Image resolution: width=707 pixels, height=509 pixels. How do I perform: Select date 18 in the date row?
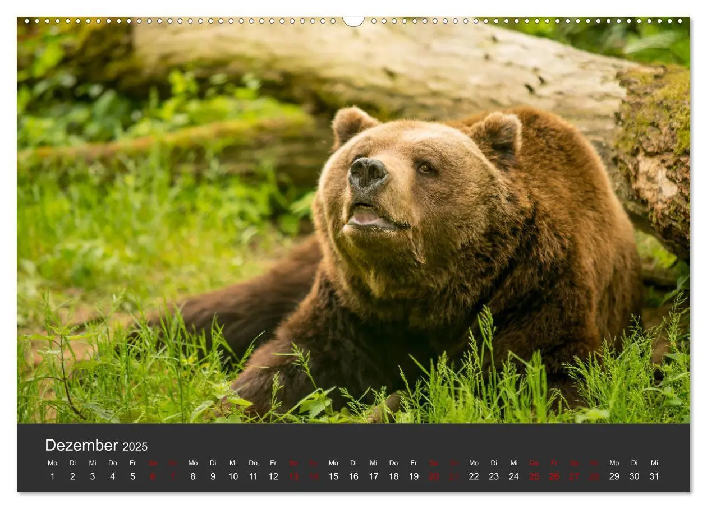[394, 476]
